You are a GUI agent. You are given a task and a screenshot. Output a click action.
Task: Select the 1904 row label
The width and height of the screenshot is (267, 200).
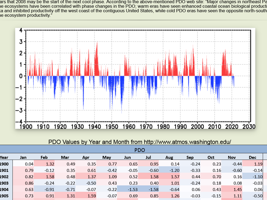(4, 189)
